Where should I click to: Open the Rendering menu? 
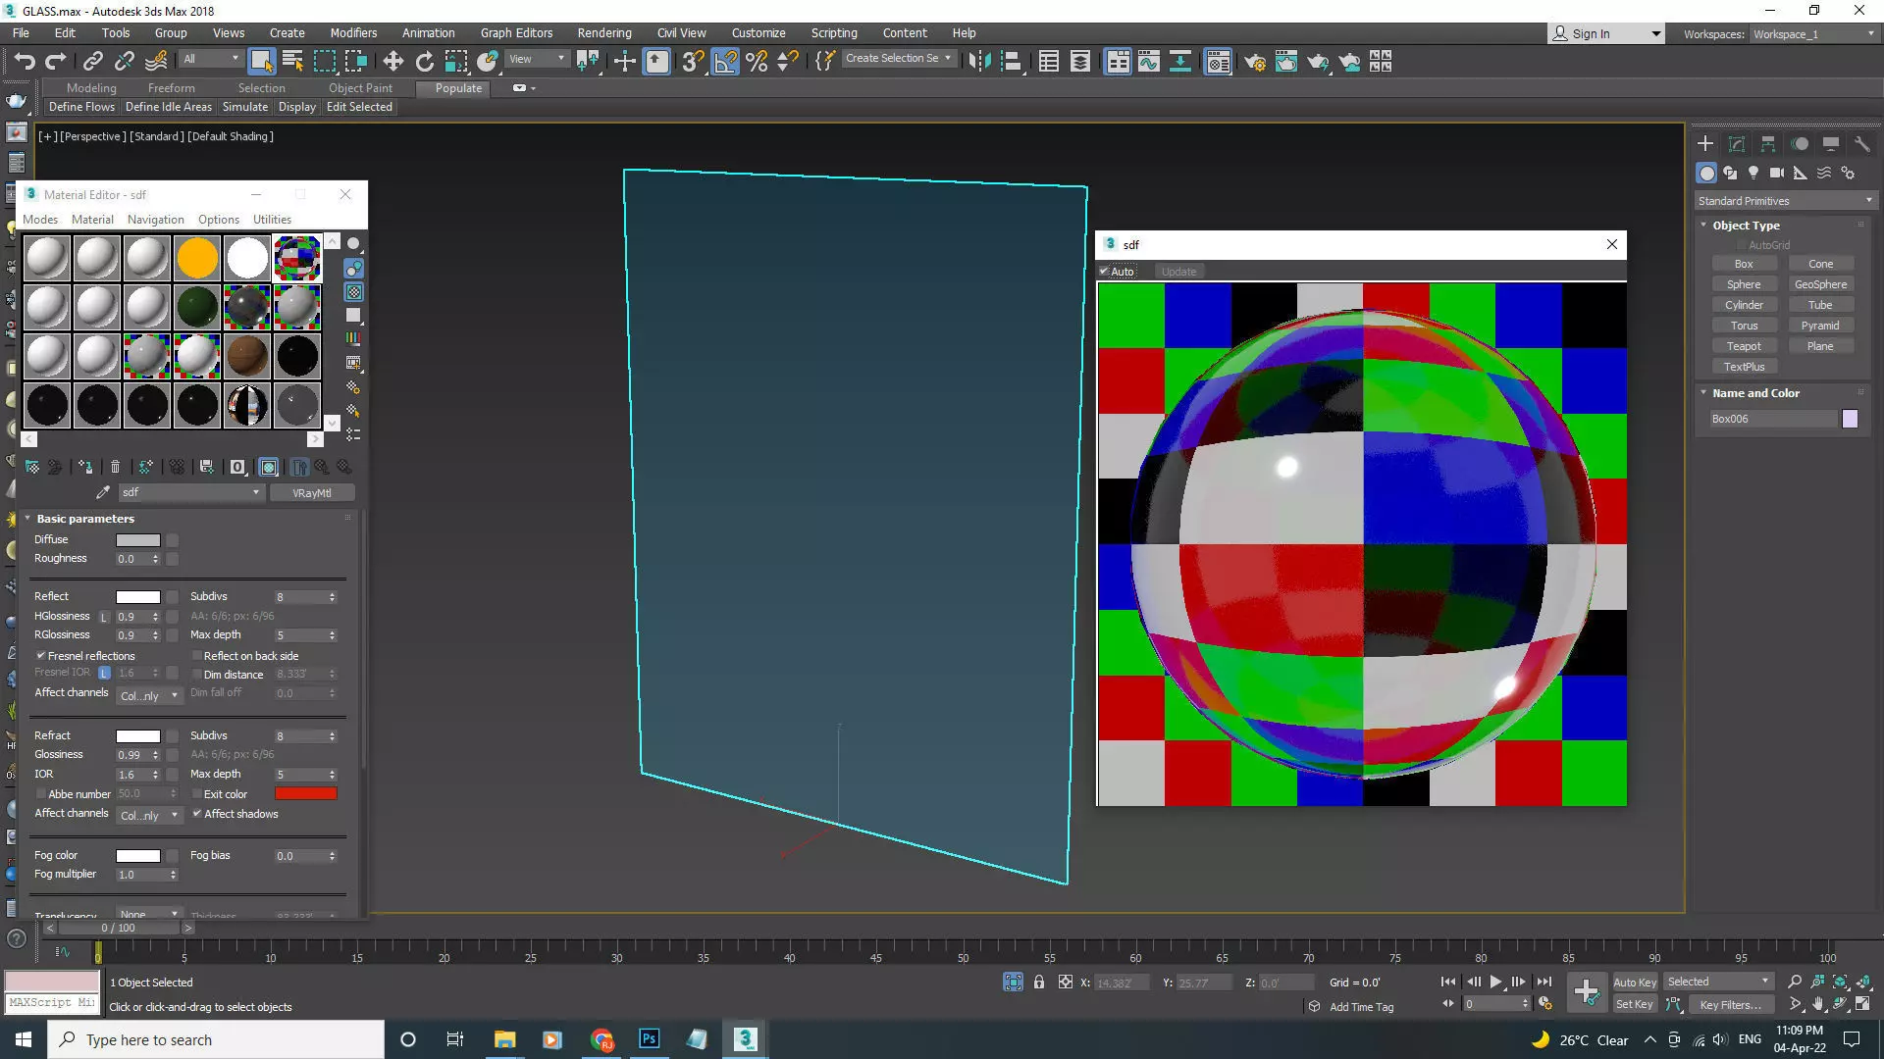(604, 32)
